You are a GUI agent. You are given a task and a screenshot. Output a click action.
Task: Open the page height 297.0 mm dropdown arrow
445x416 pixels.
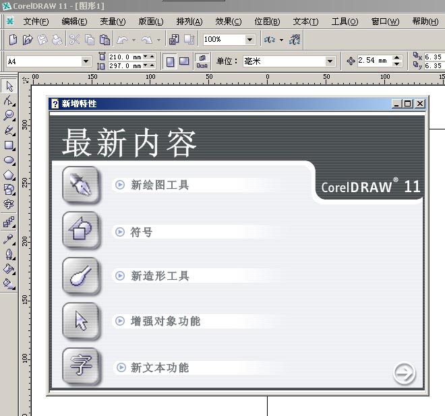click(146, 65)
